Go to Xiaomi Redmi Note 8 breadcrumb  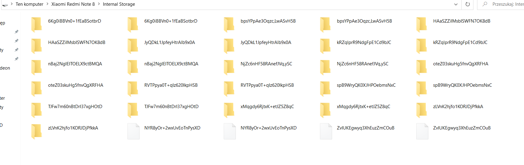73,4
